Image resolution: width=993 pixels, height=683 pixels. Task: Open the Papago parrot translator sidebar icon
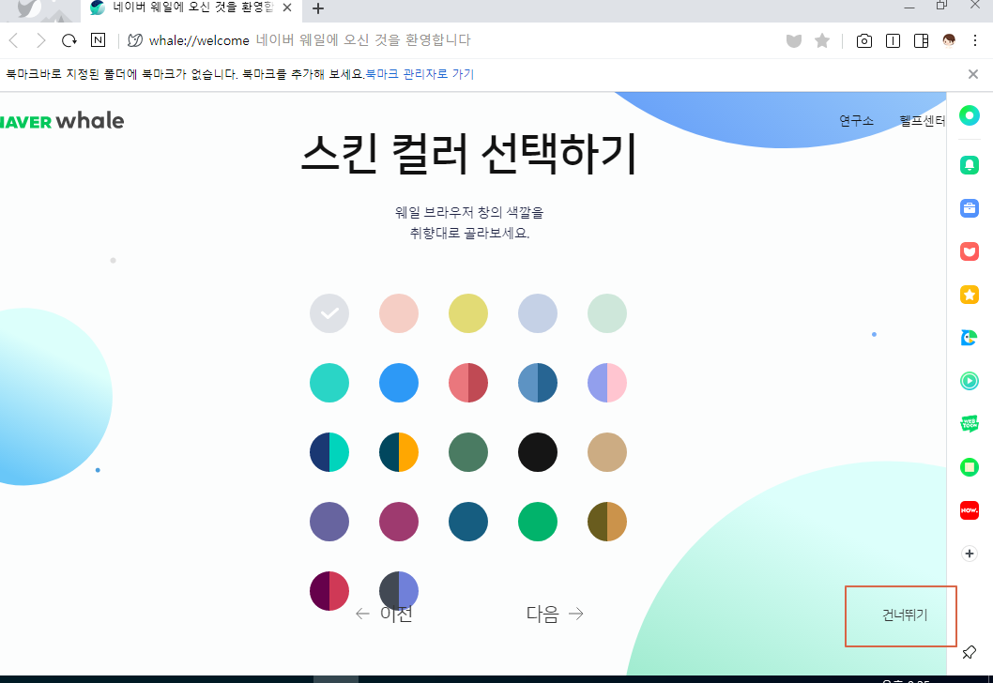[x=969, y=338]
